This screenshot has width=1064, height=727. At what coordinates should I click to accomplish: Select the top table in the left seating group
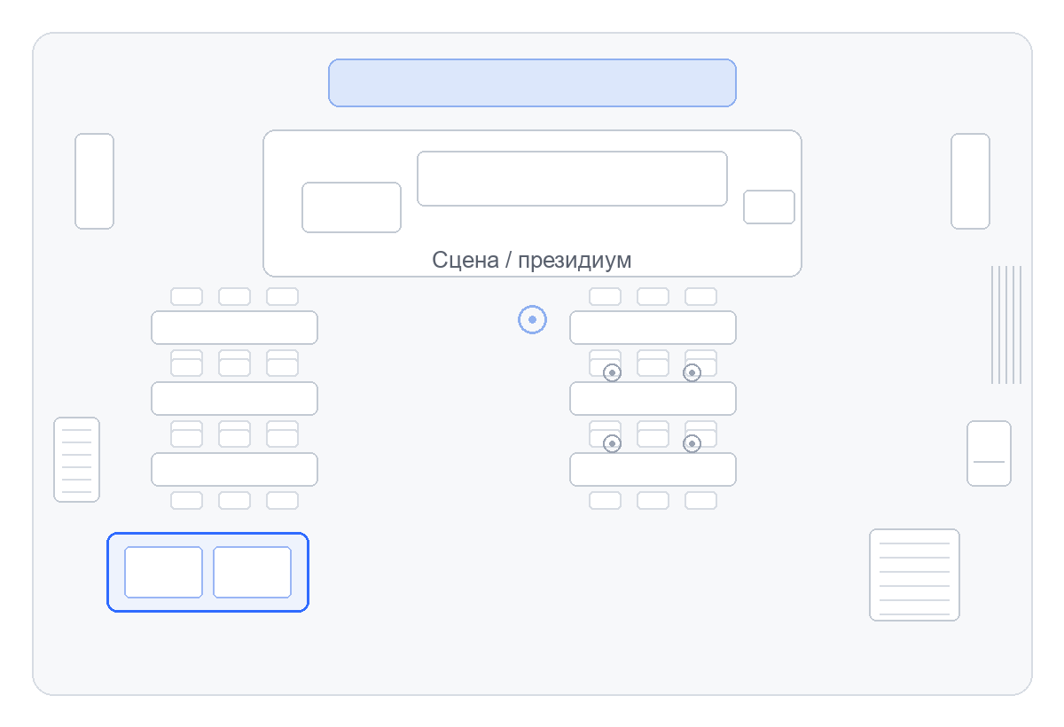234,327
